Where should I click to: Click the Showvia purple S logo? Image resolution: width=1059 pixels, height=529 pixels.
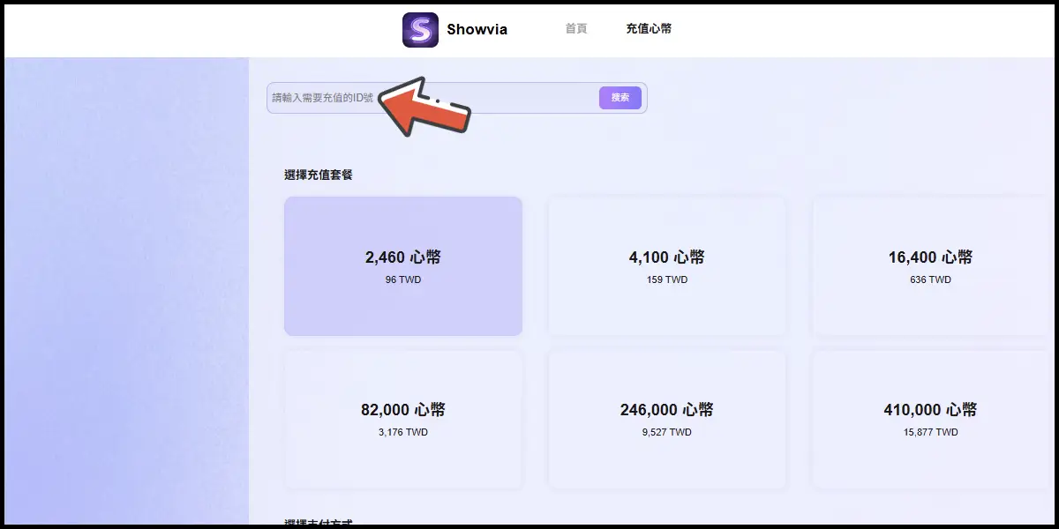point(421,29)
